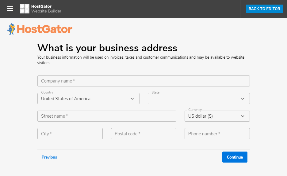Click the City input field
This screenshot has width=287, height=176.
point(70,134)
